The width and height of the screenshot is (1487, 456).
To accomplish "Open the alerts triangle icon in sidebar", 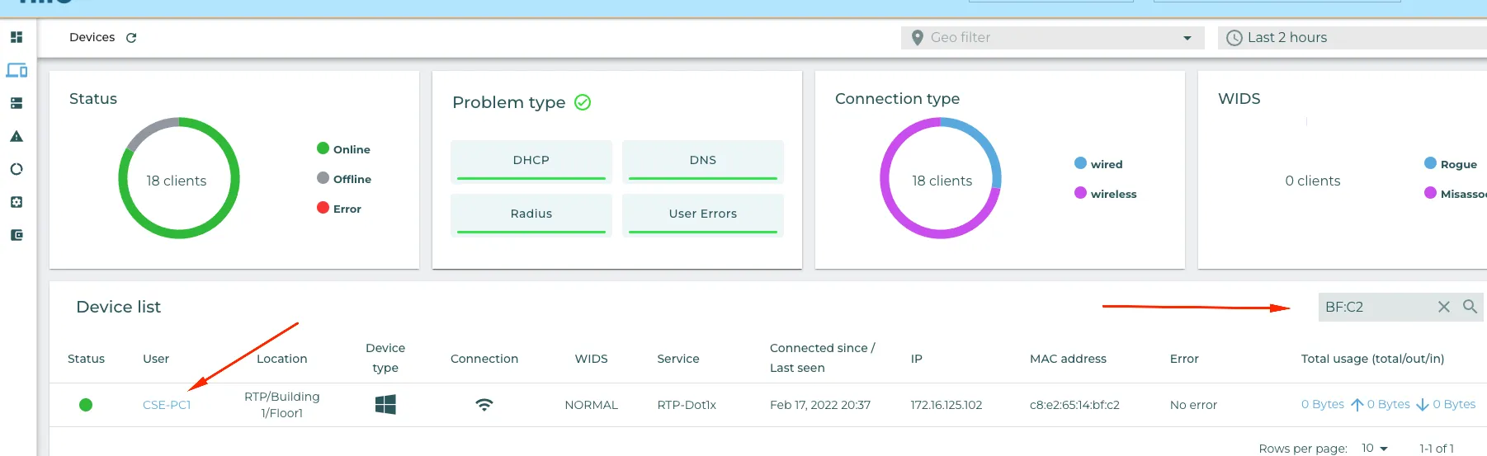I will tap(17, 136).
